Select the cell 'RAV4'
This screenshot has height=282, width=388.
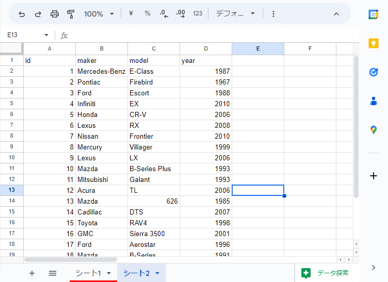point(154,223)
